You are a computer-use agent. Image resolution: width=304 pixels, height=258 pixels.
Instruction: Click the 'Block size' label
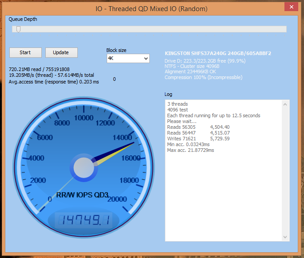[116, 50]
